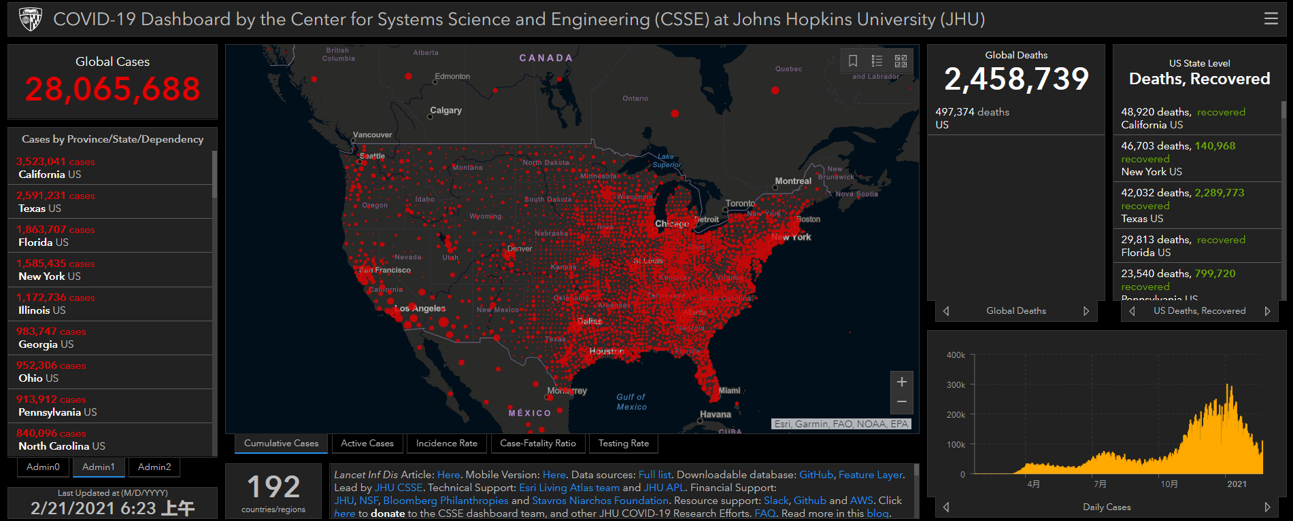Image resolution: width=1293 pixels, height=521 pixels.
Task: Switch list to Admin1 level
Action: (x=99, y=467)
